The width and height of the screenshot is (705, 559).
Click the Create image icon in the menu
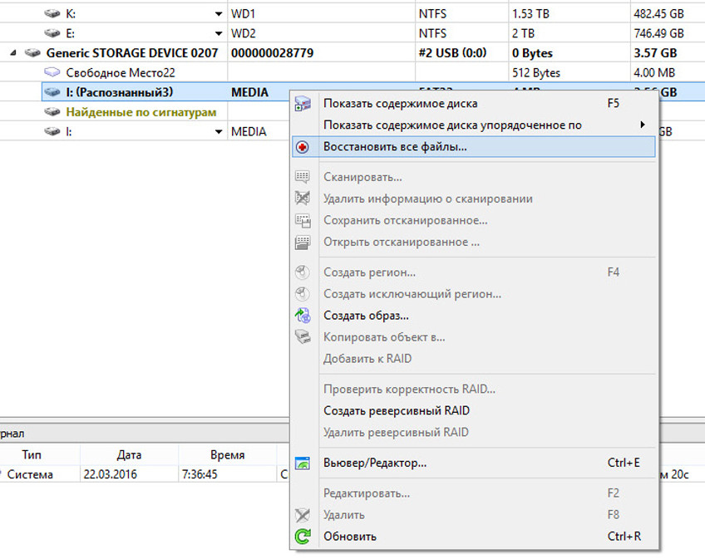[x=303, y=316]
